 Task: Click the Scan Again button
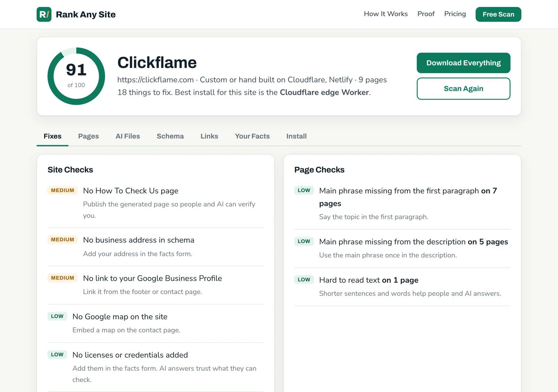click(463, 89)
